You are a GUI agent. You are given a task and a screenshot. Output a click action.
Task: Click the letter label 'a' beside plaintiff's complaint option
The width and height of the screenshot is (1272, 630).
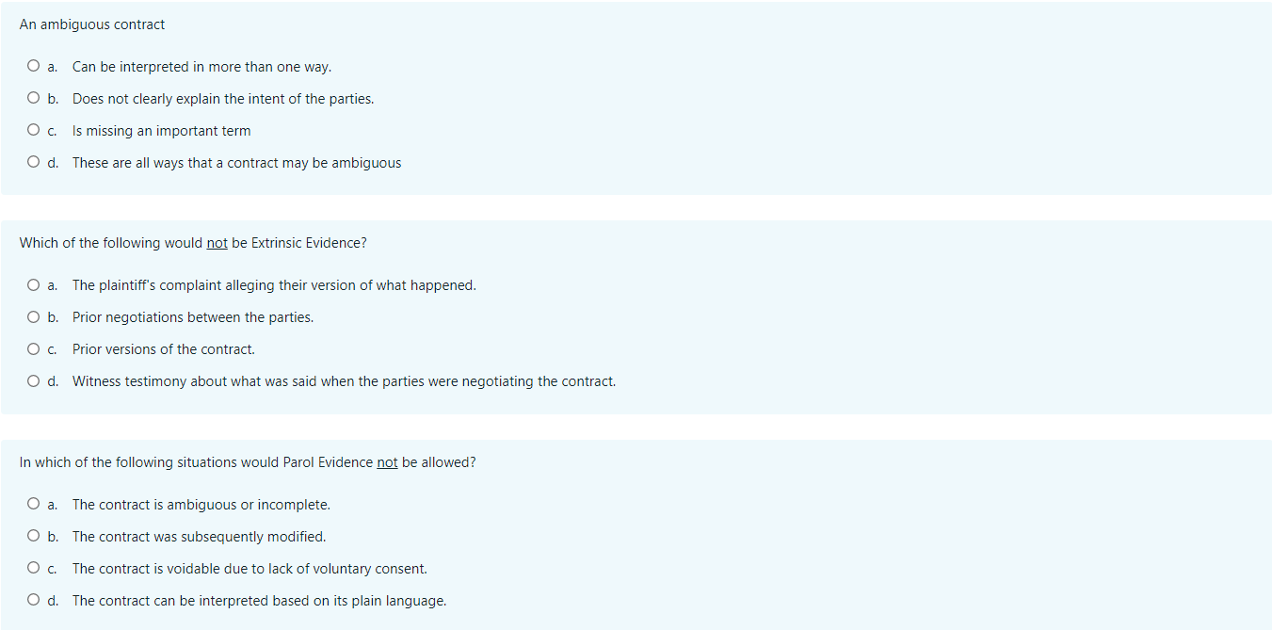52,284
